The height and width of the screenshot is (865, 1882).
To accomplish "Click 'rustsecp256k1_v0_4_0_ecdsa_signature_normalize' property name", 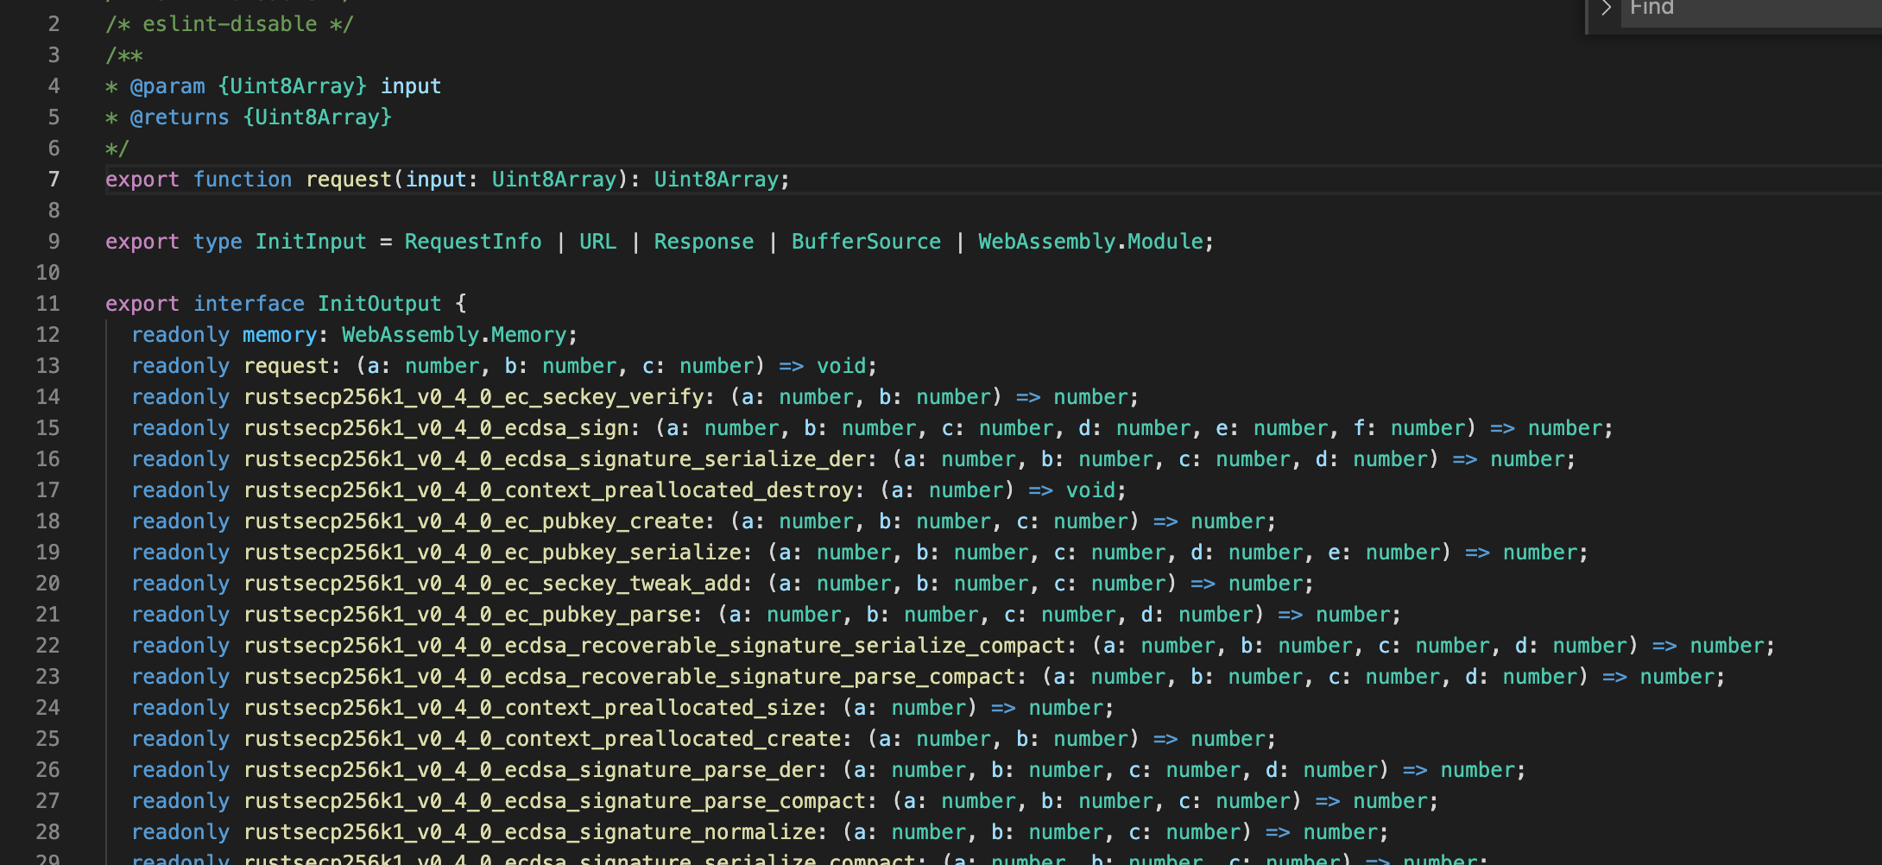I will coord(529,832).
